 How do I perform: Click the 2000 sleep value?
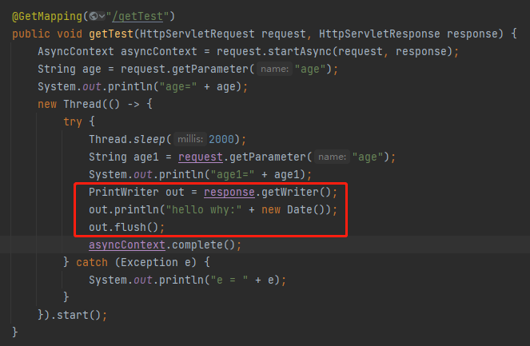pos(221,139)
